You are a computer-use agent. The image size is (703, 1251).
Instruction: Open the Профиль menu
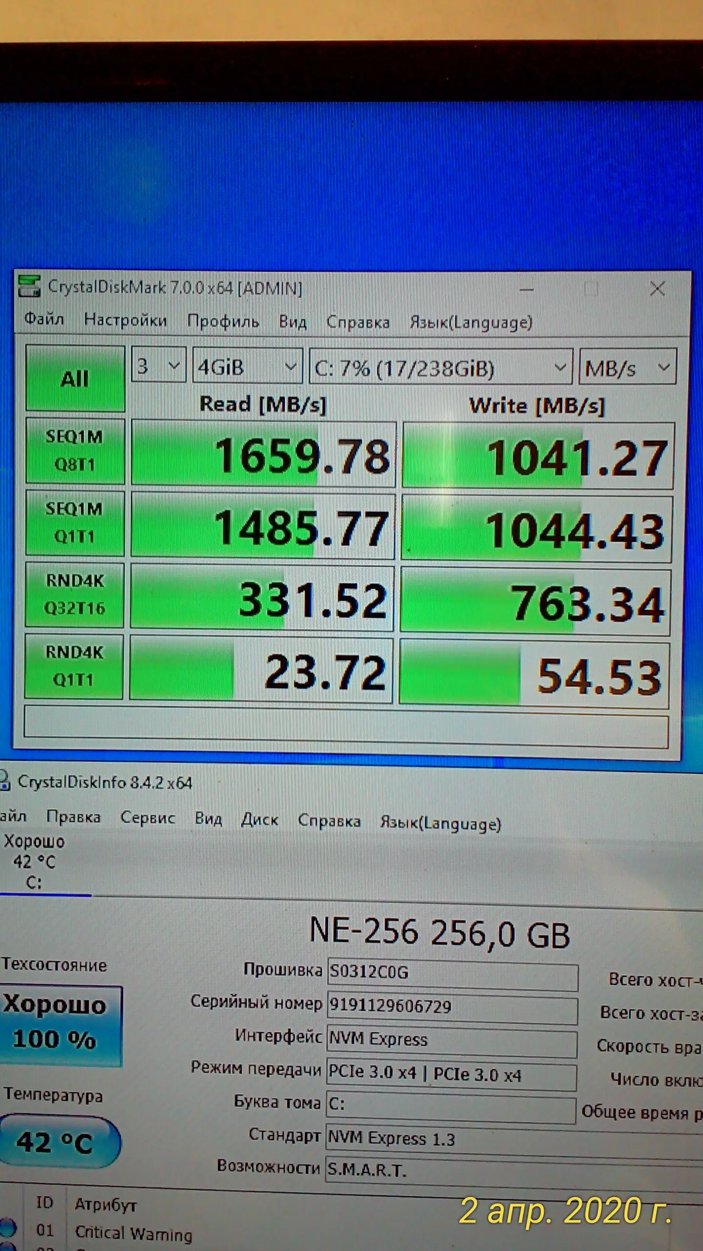click(223, 321)
